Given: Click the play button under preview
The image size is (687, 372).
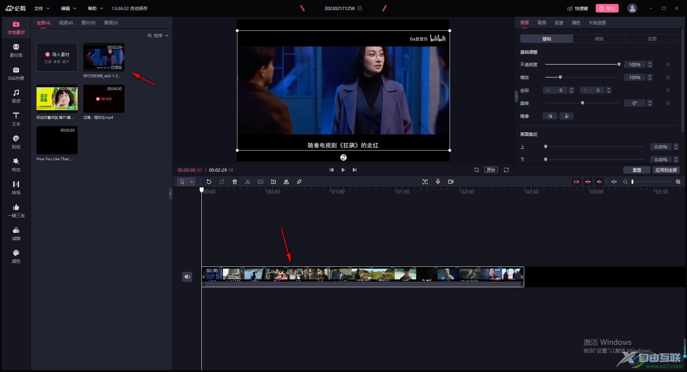Looking at the screenshot, I should pos(343,170).
